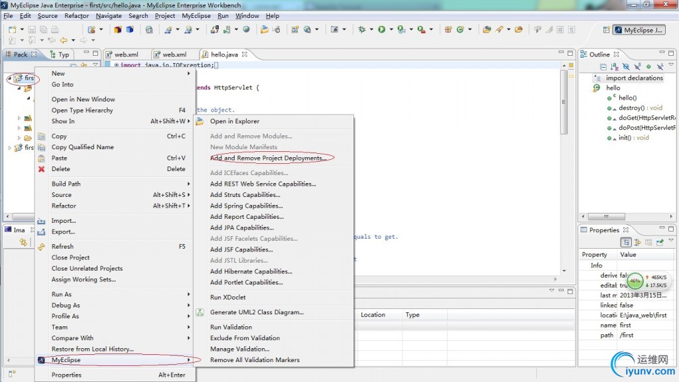
Task: Select import declarations in Outline
Action: (635, 78)
